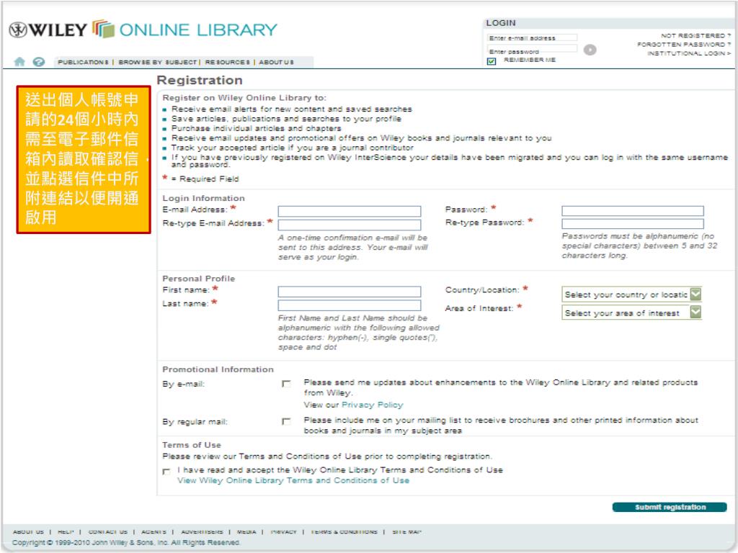Image resolution: width=738 pixels, height=553 pixels.
Task: Click the registration Password field
Action: [633, 211]
